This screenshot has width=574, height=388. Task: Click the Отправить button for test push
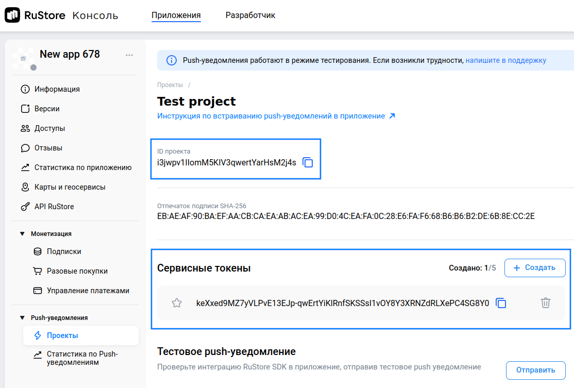click(x=535, y=370)
